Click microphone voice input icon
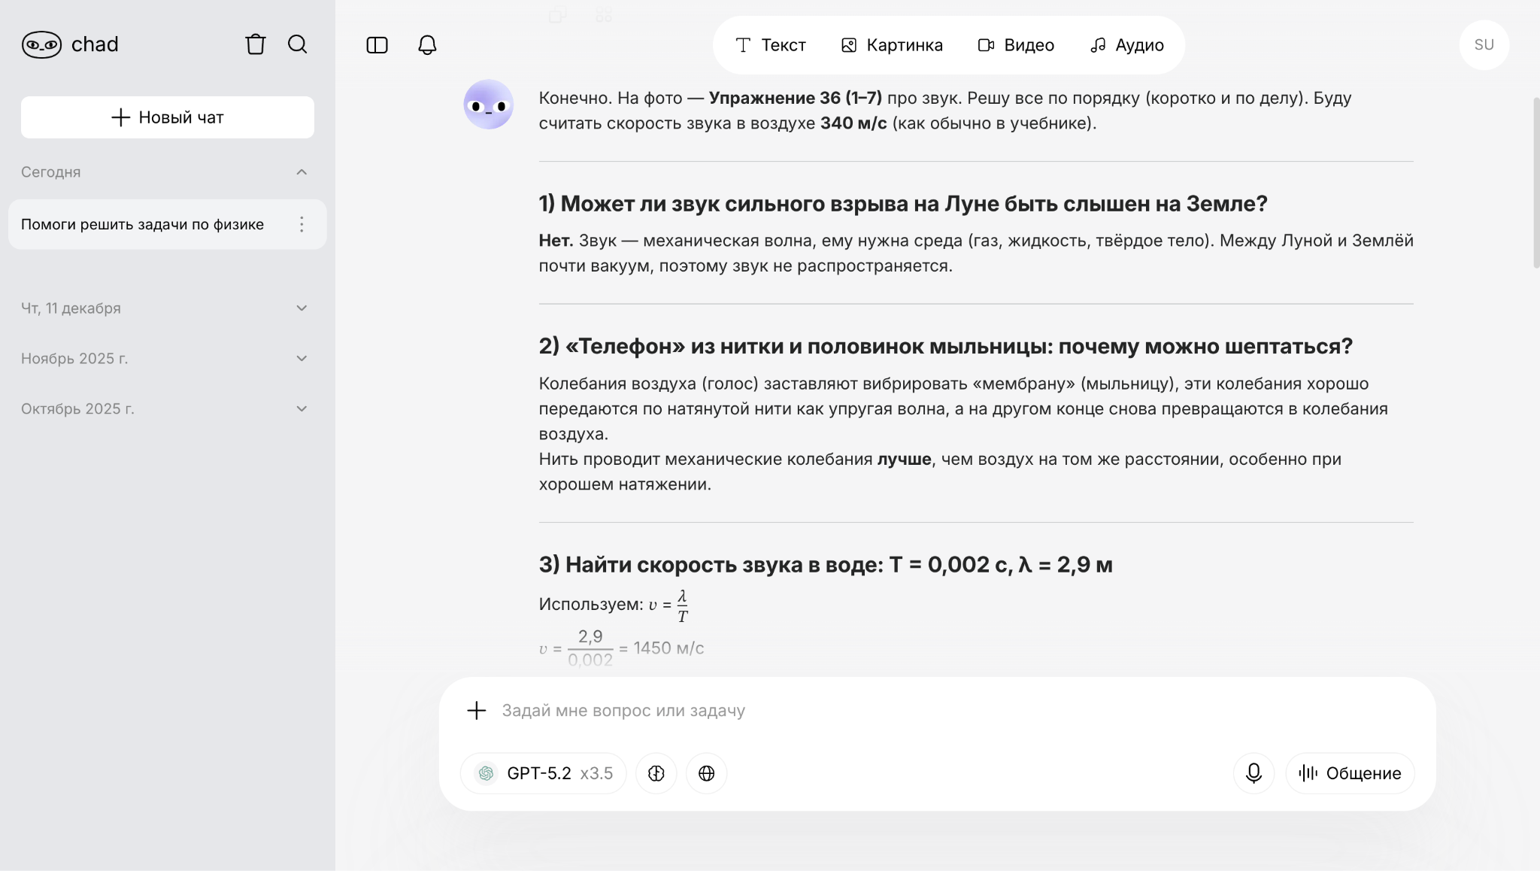 coord(1254,773)
